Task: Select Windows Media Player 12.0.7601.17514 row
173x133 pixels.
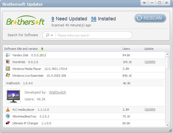Action: click(x=84, y=69)
